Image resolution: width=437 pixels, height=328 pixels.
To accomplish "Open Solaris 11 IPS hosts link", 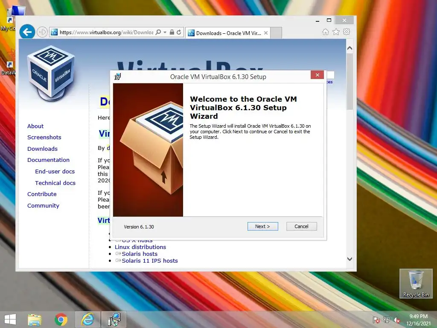I will coord(150,261).
